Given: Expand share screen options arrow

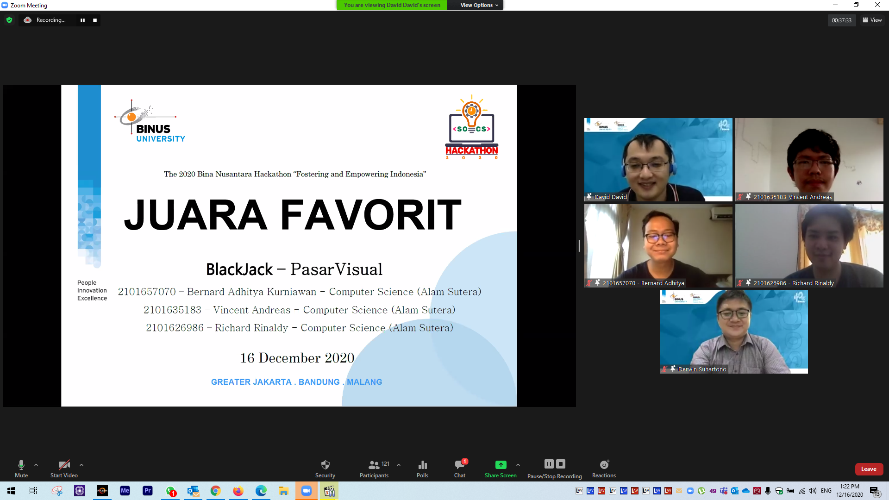Looking at the screenshot, I should (518, 465).
